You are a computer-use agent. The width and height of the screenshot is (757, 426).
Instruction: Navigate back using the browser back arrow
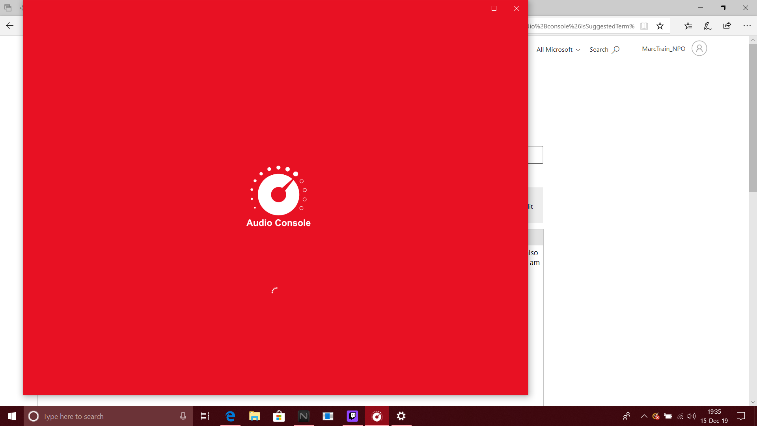9,26
